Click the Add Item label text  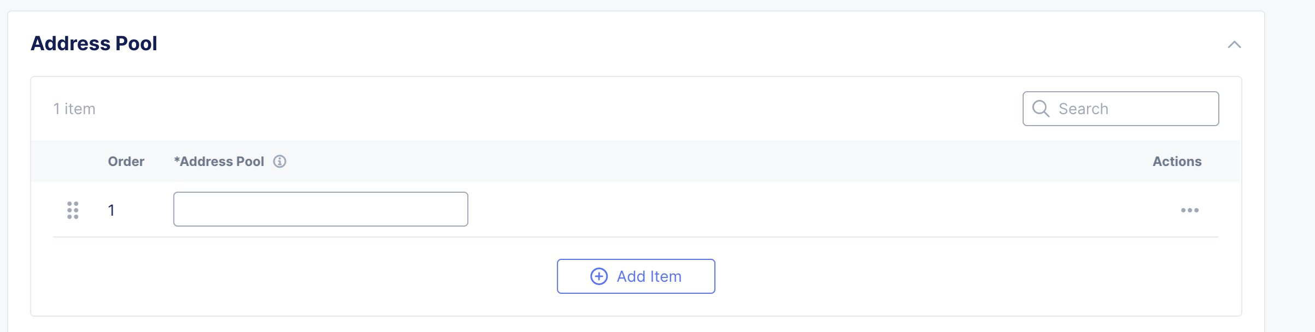click(649, 277)
